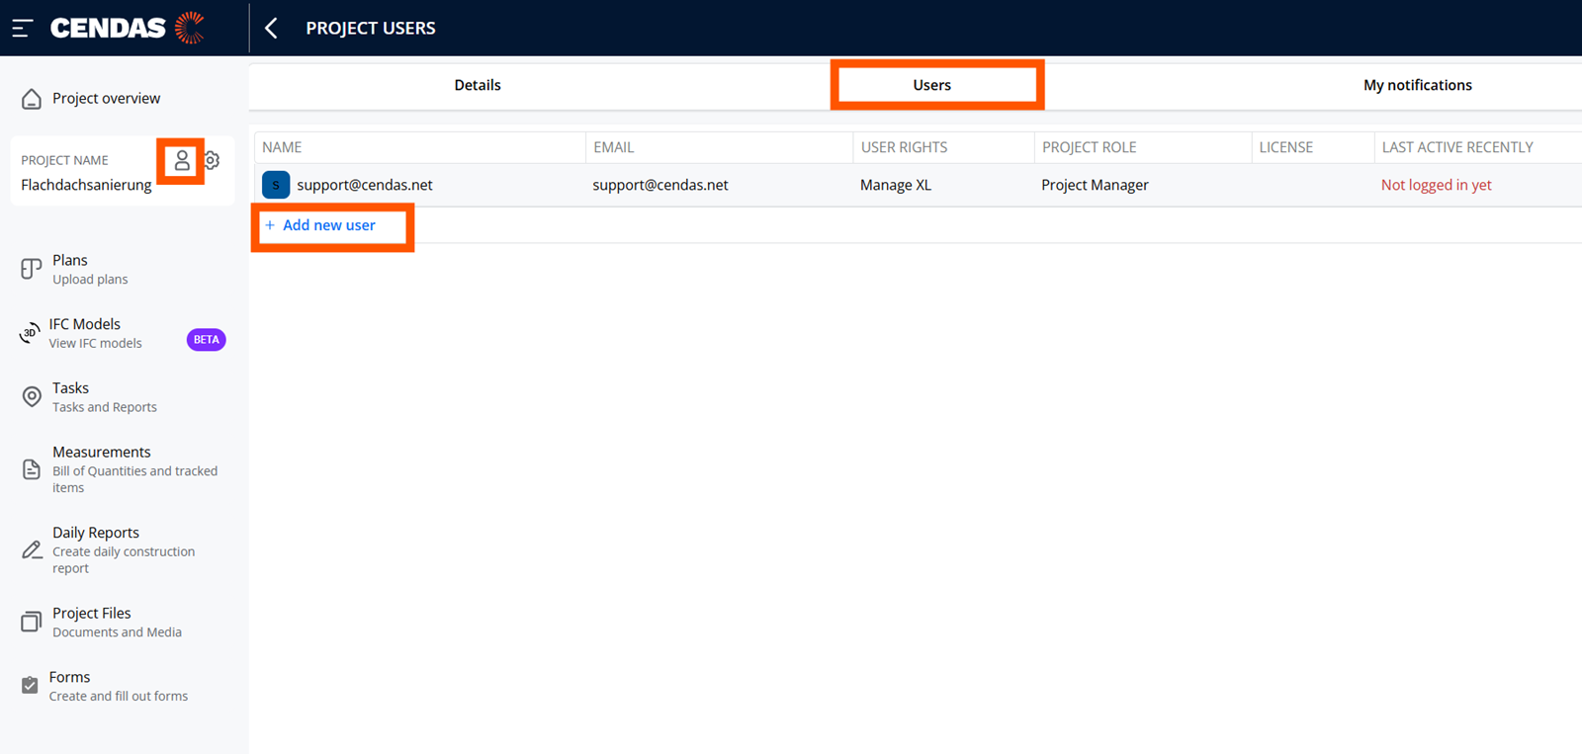Open project settings gear icon
This screenshot has width=1582, height=754.
tap(212, 160)
